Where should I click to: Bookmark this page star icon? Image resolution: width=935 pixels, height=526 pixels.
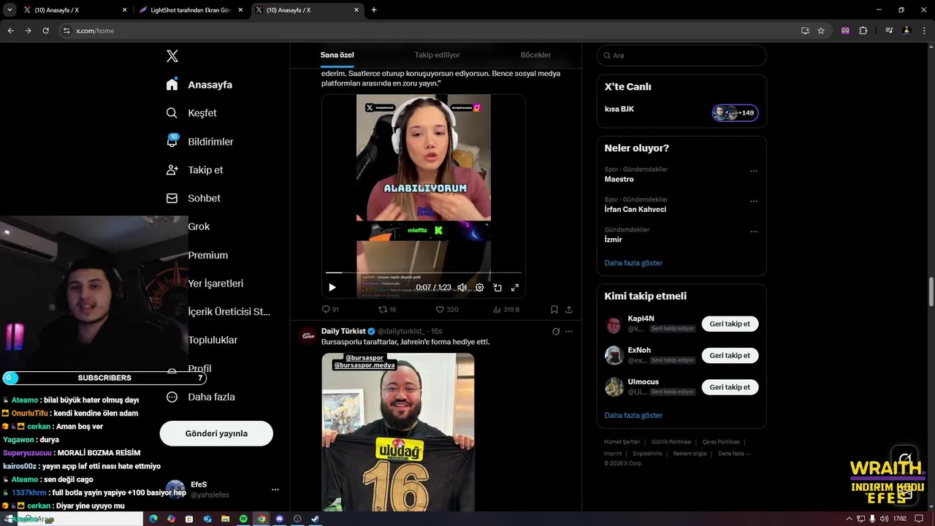click(821, 31)
